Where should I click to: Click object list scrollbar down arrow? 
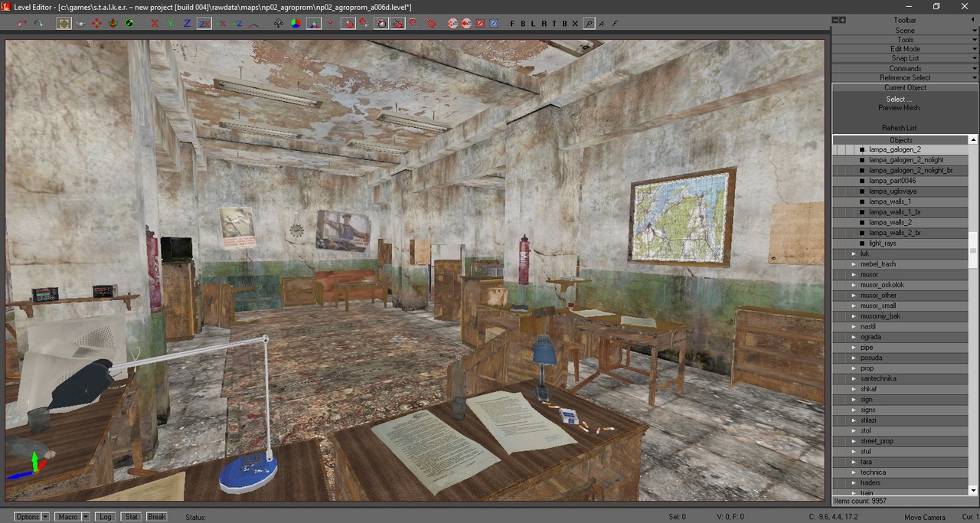pyautogui.click(x=974, y=491)
